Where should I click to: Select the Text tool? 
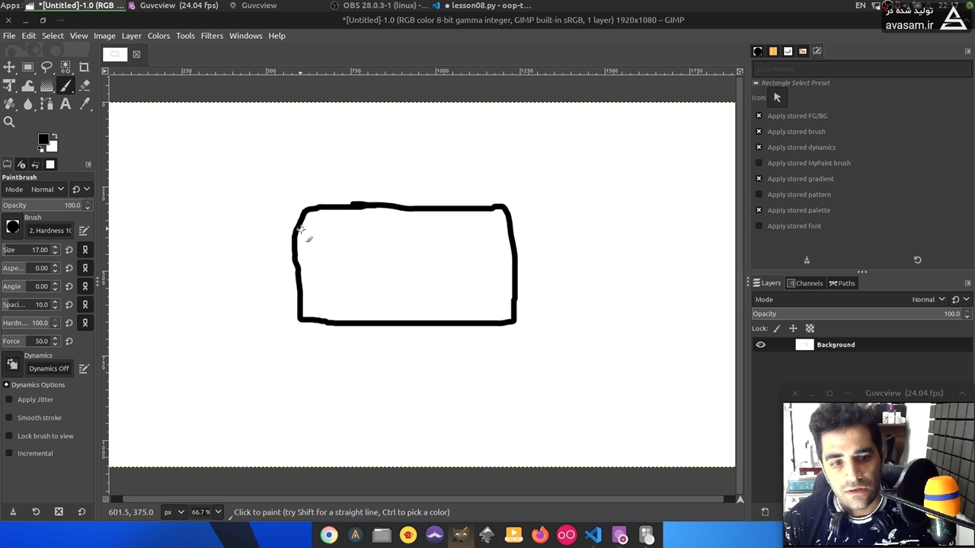point(66,104)
